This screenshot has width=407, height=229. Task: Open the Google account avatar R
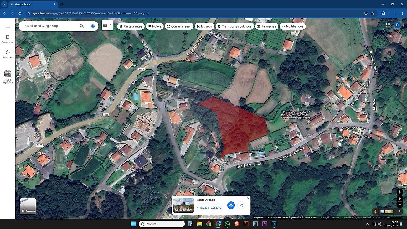point(397,25)
